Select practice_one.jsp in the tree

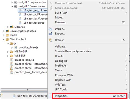pyautogui.click(x=24, y=60)
